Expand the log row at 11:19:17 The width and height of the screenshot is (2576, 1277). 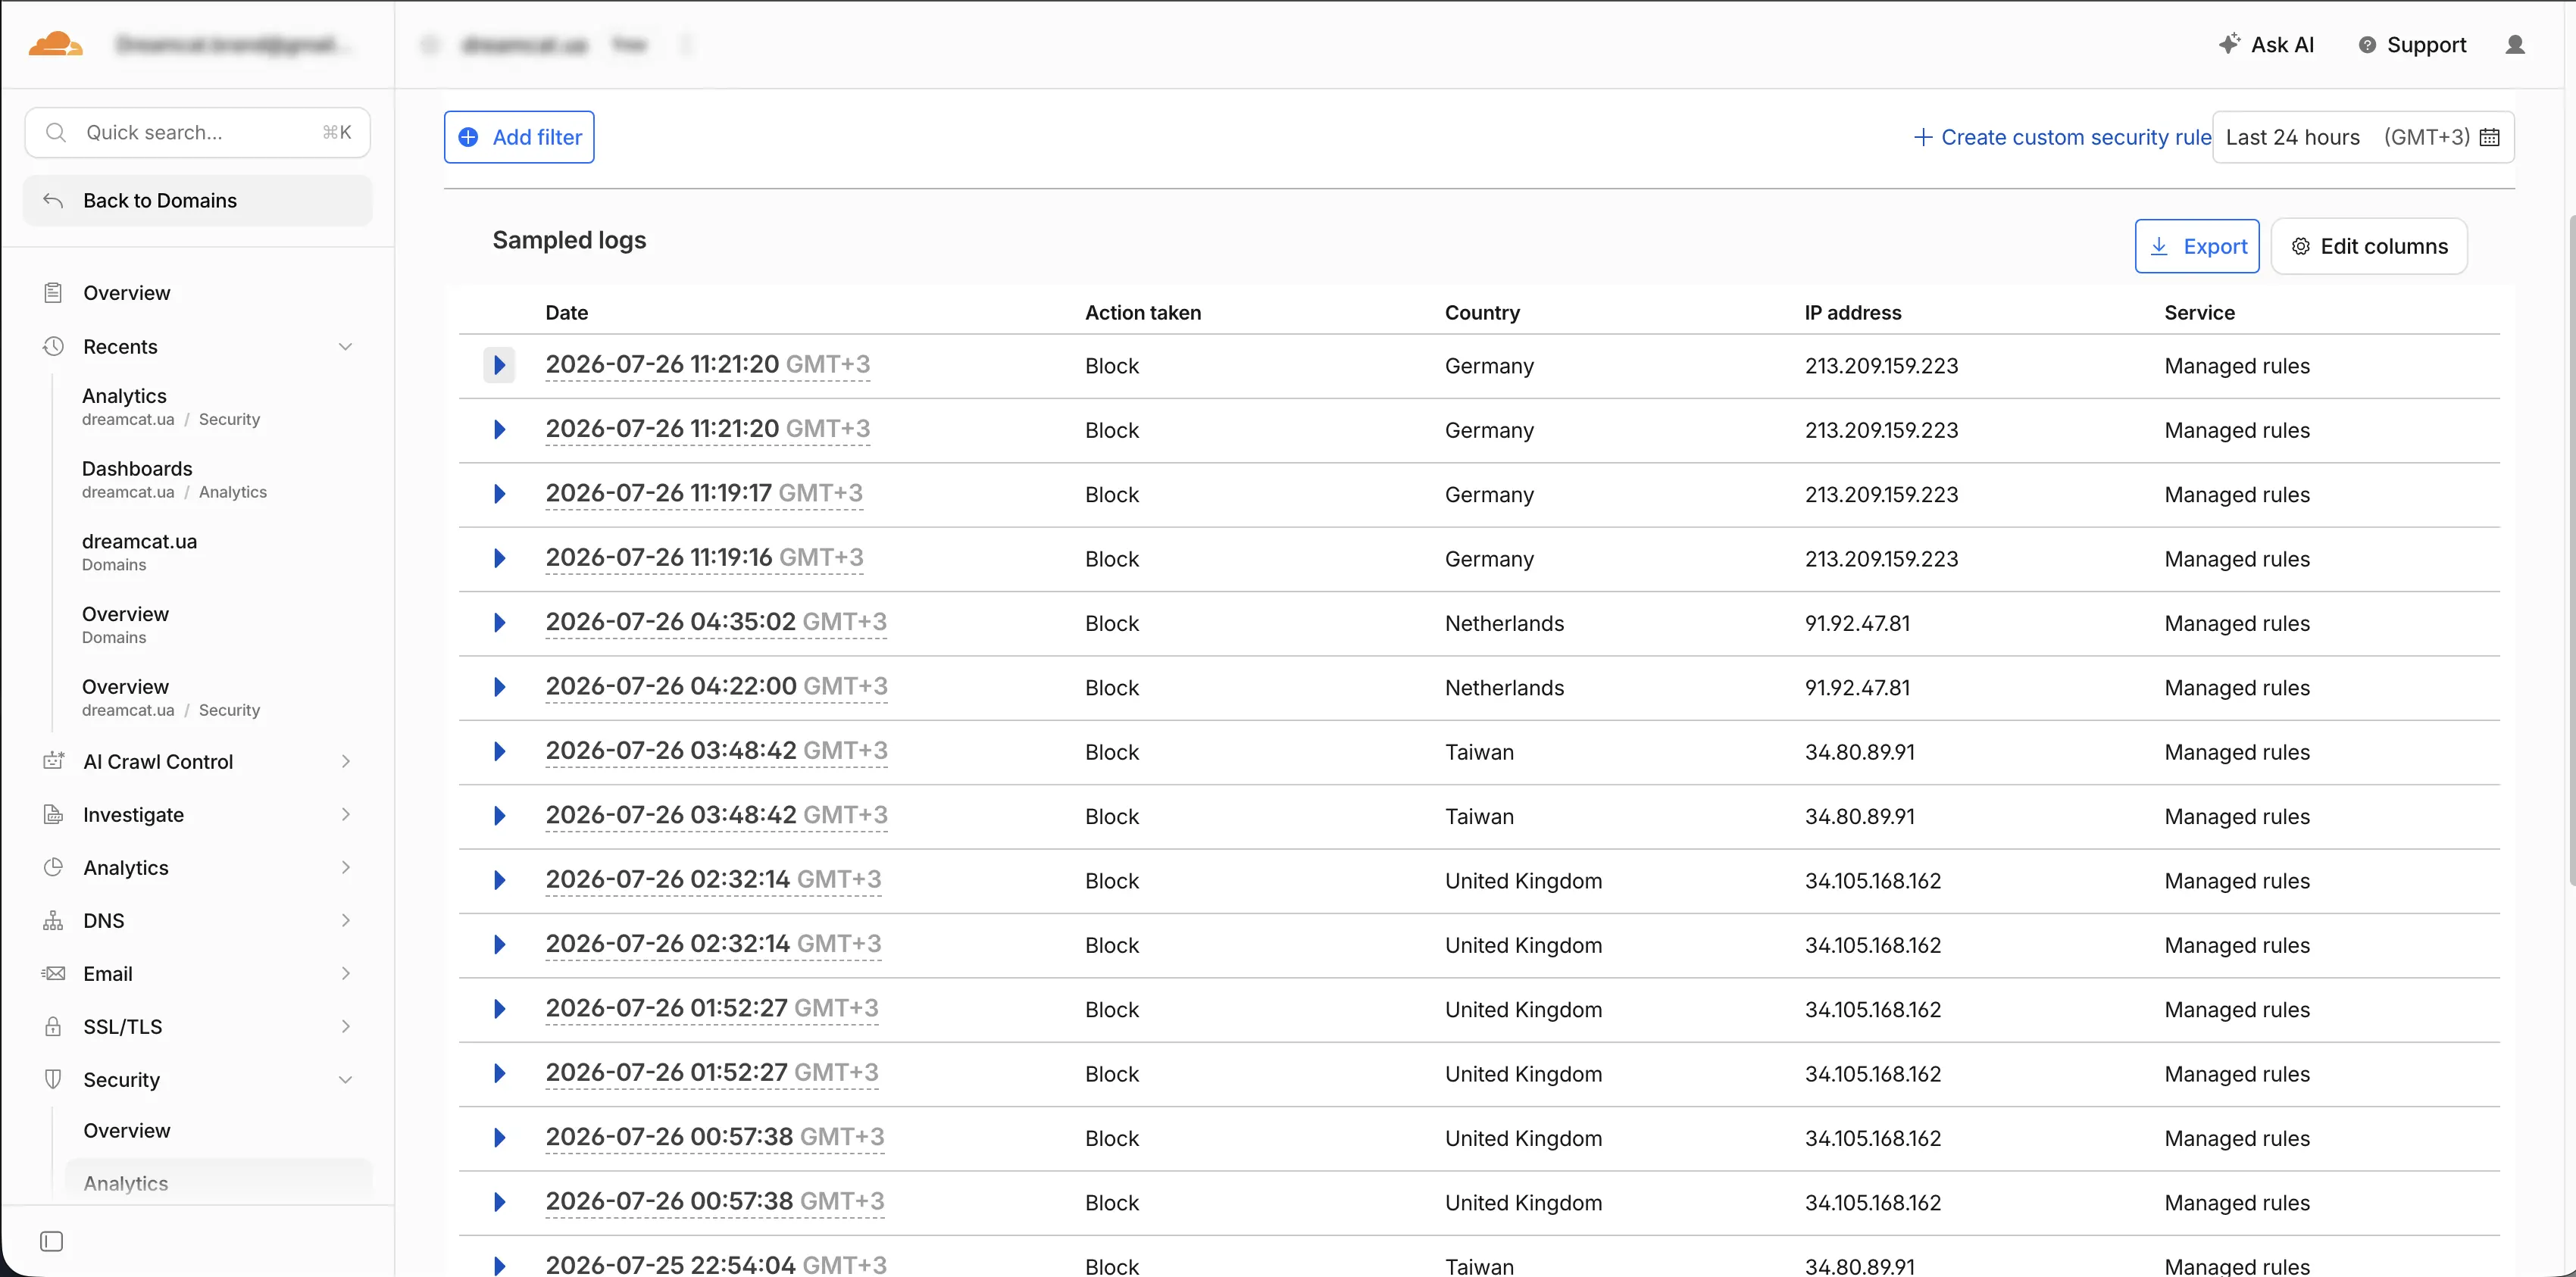coord(499,494)
